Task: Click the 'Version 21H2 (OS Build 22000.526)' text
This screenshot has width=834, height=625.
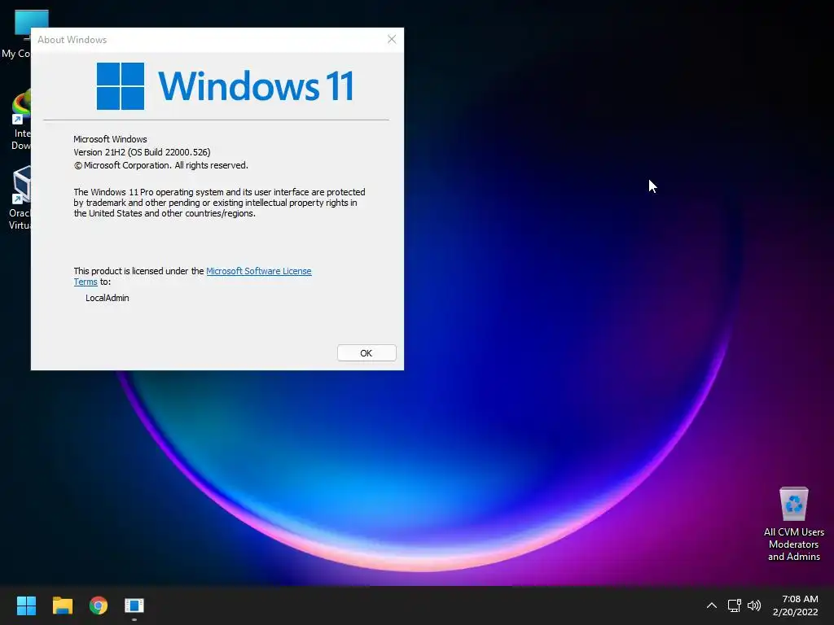Action: (142, 152)
